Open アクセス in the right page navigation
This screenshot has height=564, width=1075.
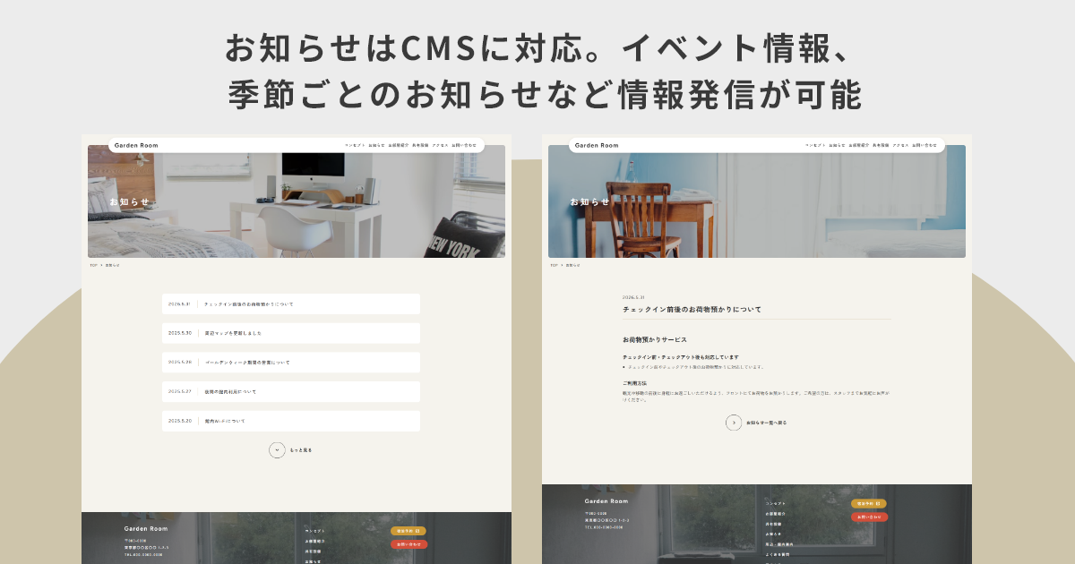click(x=900, y=145)
